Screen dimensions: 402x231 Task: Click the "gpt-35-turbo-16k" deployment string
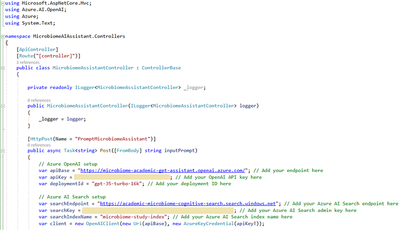[x=116, y=184]
